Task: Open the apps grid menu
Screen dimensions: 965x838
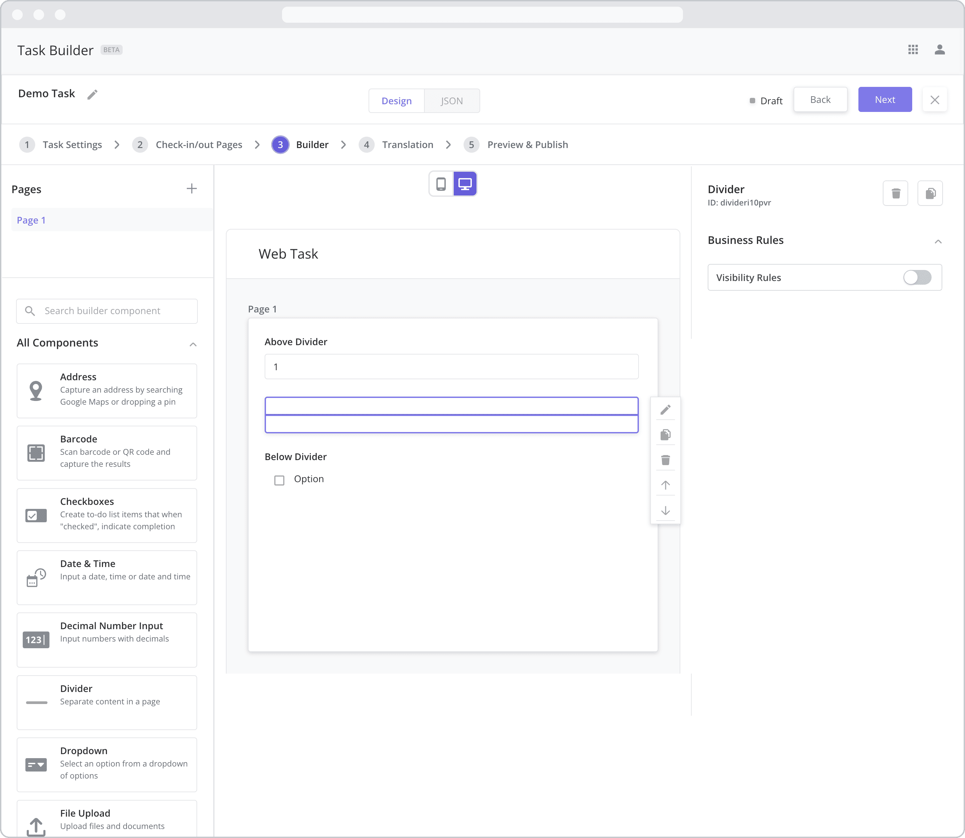Action: click(913, 49)
